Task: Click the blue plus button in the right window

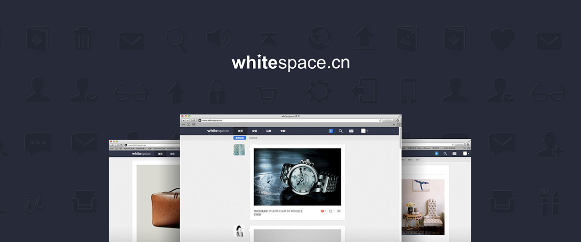Action: pyautogui.click(x=436, y=153)
